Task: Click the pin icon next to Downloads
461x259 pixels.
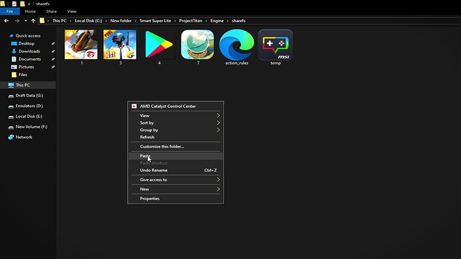Action: point(53,51)
